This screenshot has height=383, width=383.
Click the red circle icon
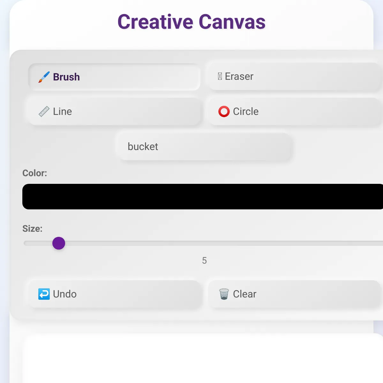click(x=224, y=111)
